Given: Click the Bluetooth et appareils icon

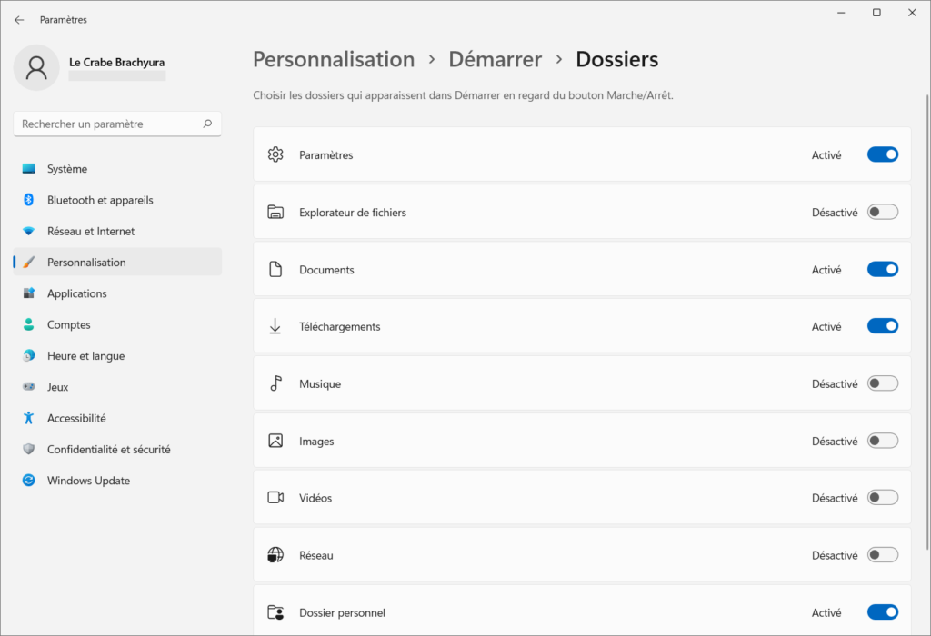Looking at the screenshot, I should coord(29,200).
